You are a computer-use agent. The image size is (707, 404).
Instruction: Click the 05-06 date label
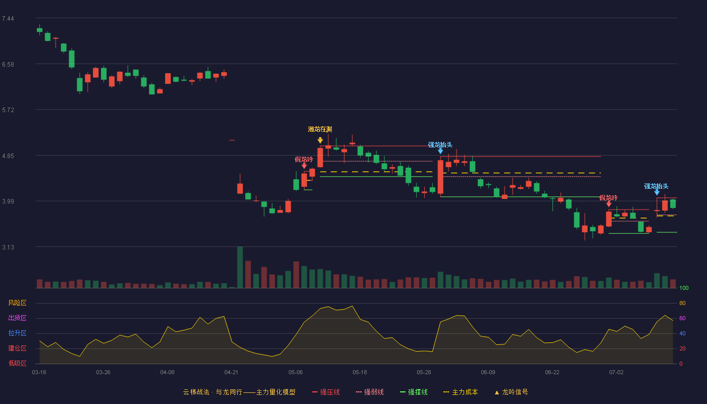pyautogui.click(x=295, y=372)
